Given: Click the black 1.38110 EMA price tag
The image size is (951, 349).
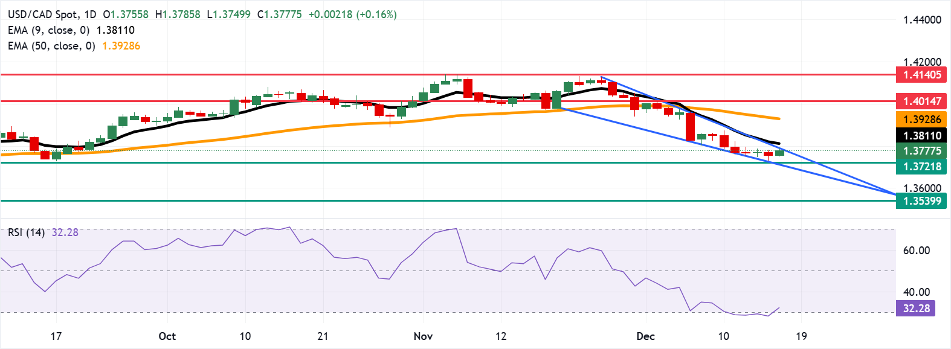Looking at the screenshot, I should pos(922,136).
